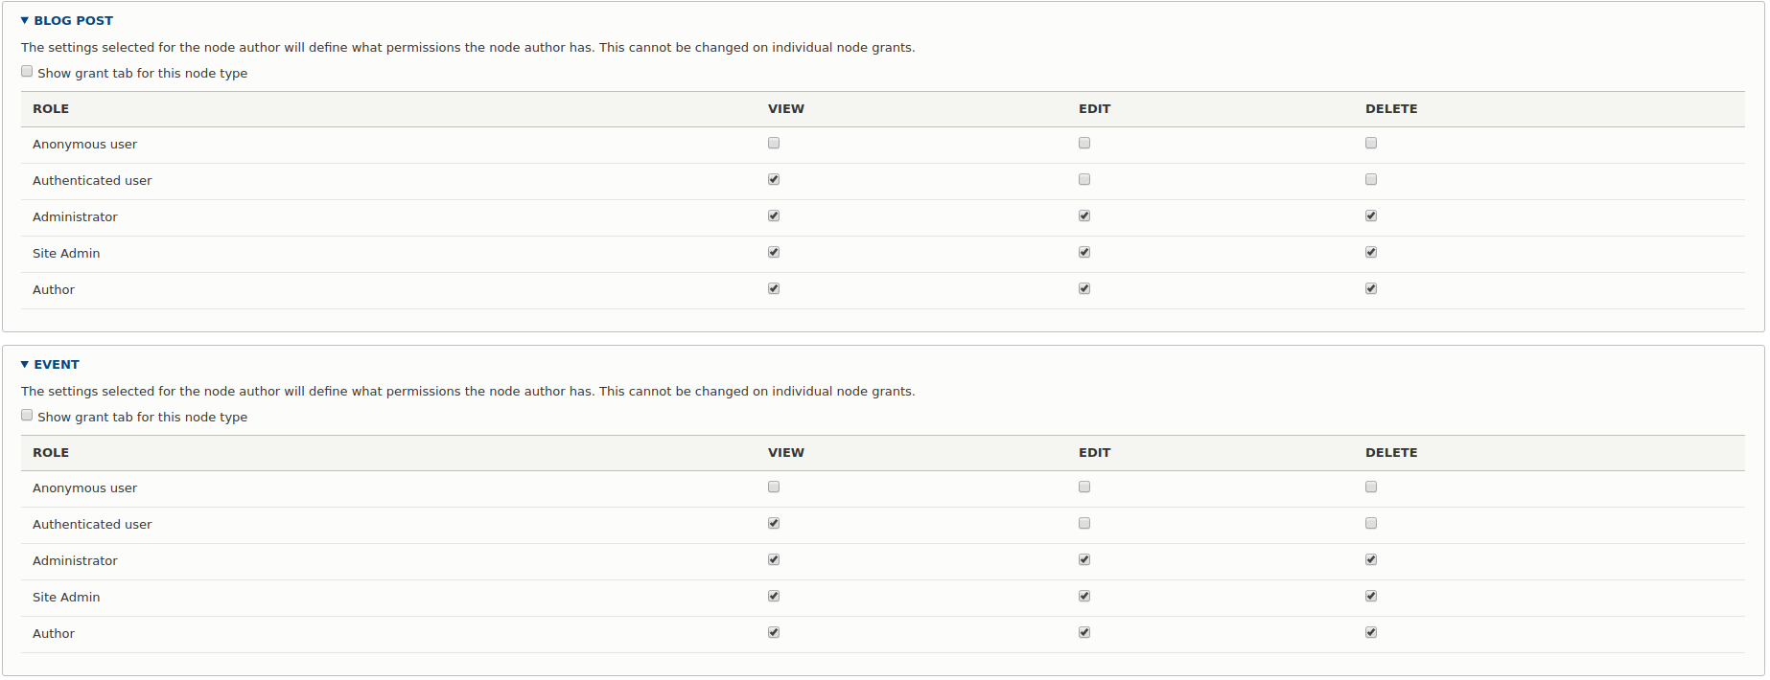Uncheck Event Administrator View box

click(774, 560)
